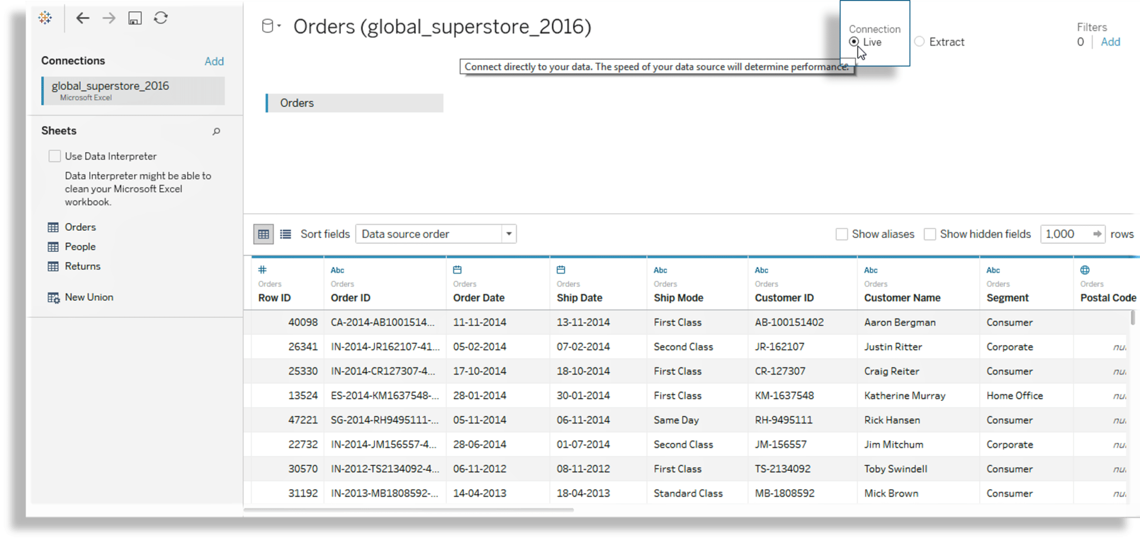Image resolution: width=1140 pixels, height=541 pixels.
Task: Search sheets using the magnifier icon
Action: [216, 131]
